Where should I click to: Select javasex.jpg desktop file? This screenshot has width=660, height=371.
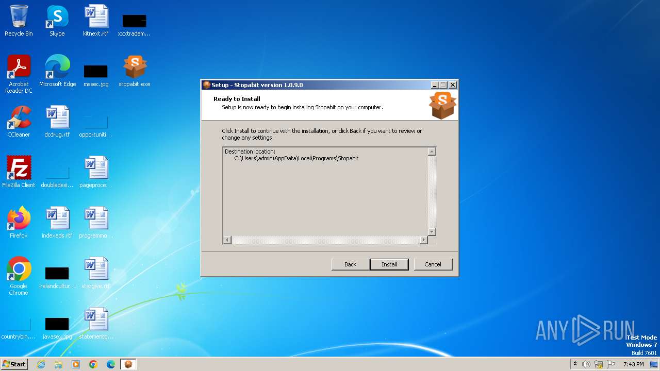(57, 328)
